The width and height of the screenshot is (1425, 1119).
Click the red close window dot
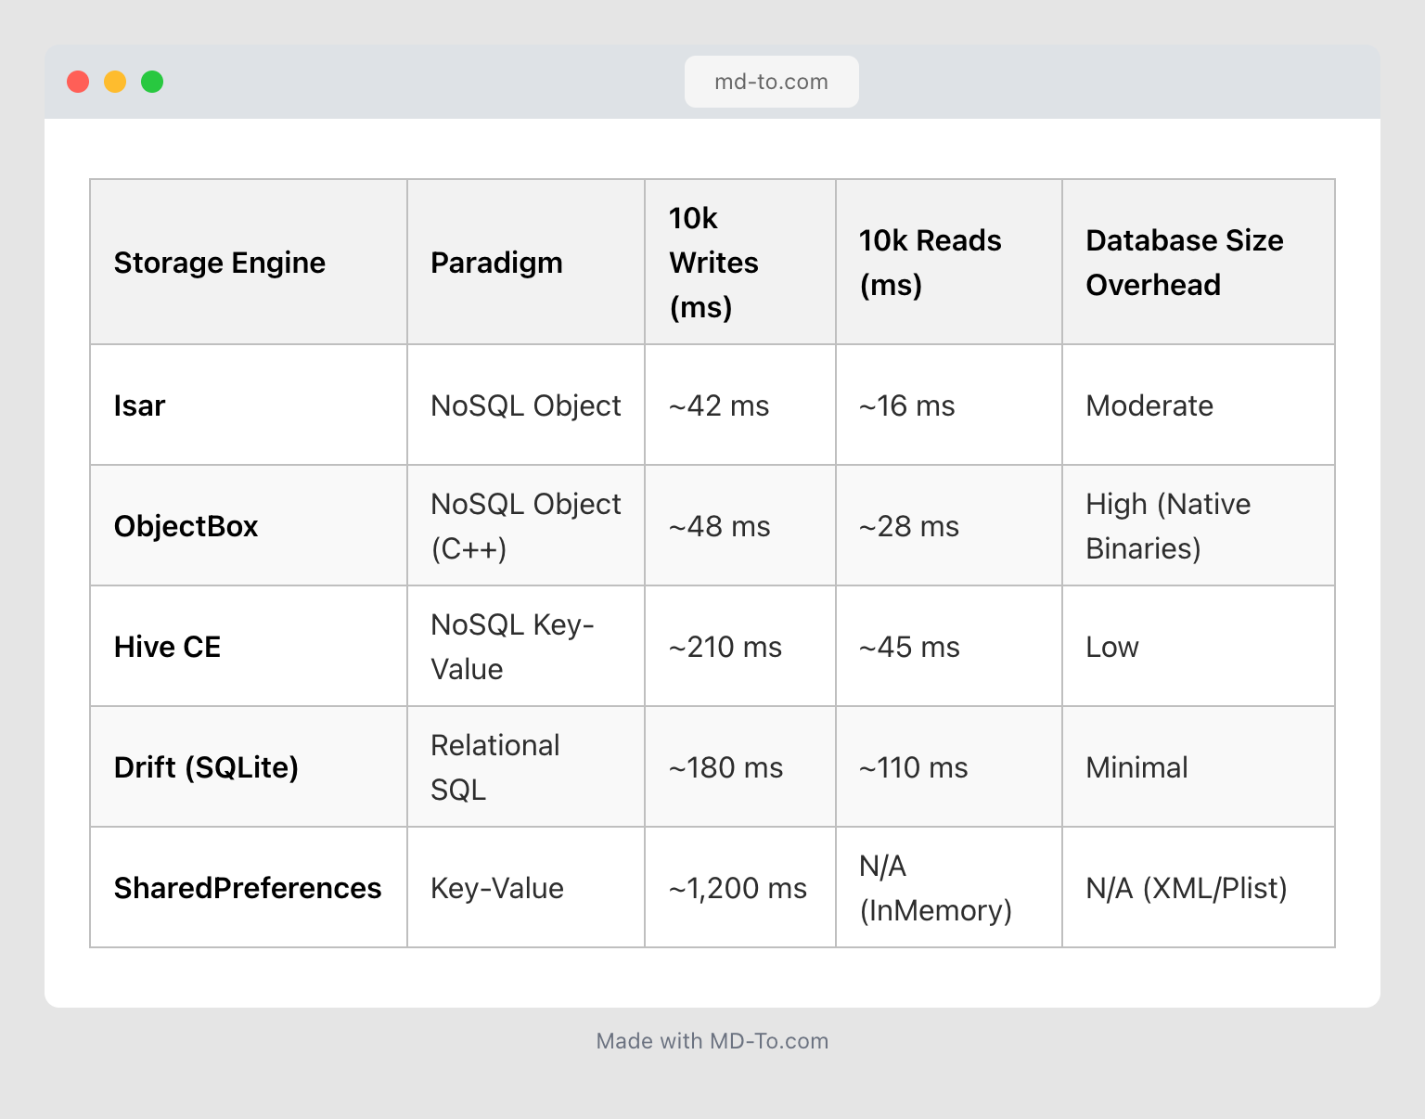(78, 82)
